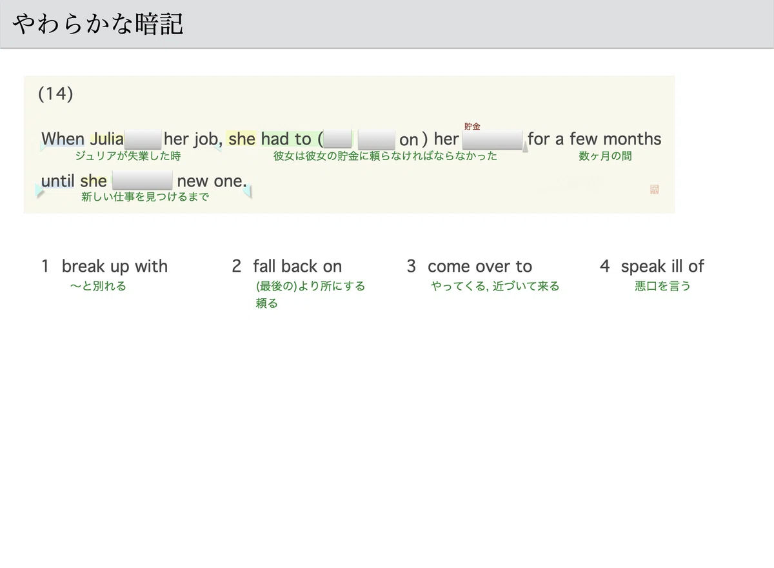
Task: Click the highlighted word "Julia"
Action: point(106,139)
